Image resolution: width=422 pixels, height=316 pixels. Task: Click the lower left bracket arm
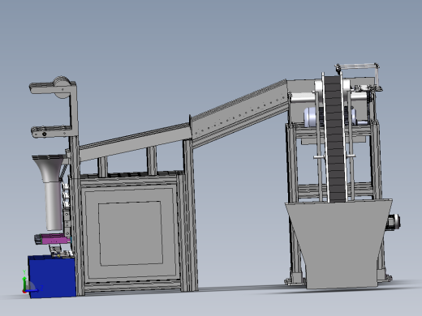click(51, 131)
